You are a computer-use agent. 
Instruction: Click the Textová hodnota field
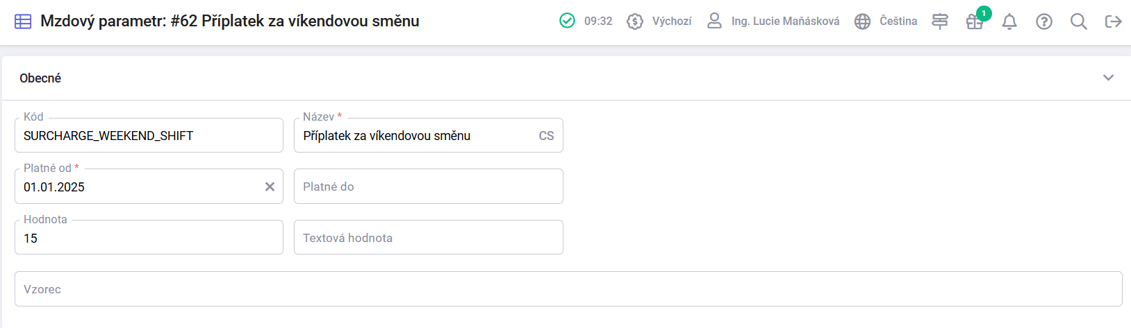coord(428,238)
